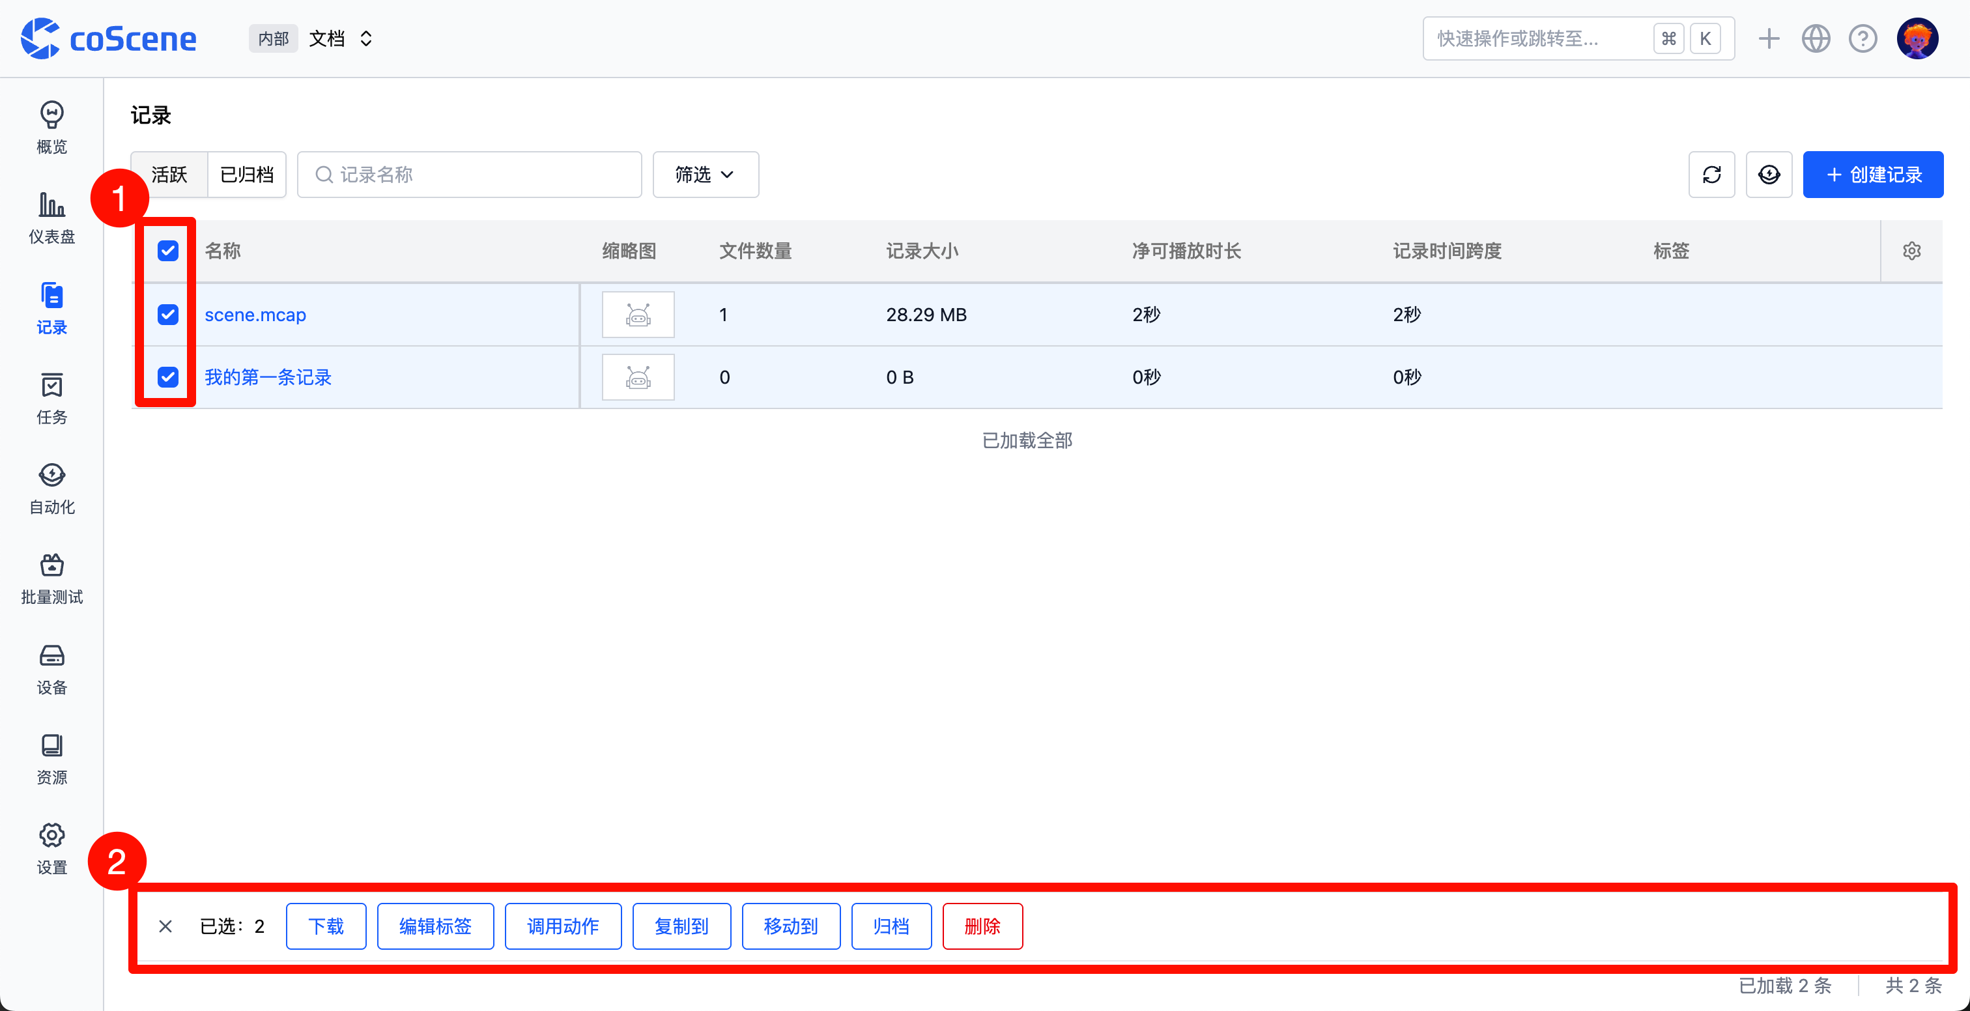The height and width of the screenshot is (1011, 1970).
Task: Click the 创建记录 button
Action: pos(1873,173)
